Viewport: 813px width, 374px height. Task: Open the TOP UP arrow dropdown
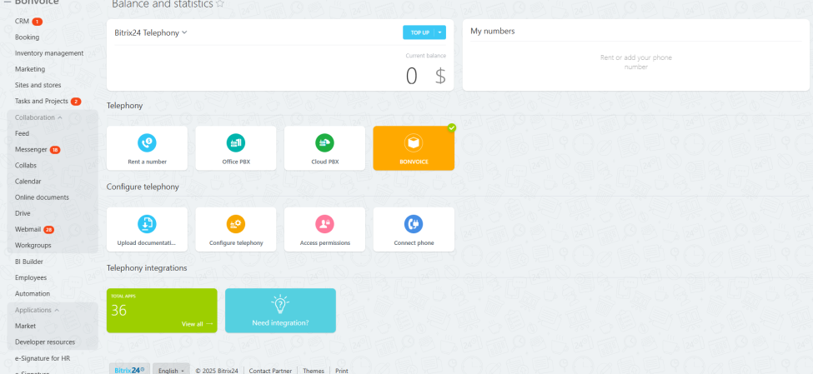tap(440, 32)
